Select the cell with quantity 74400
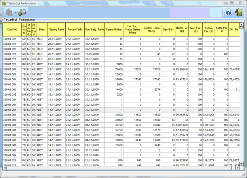The image size is (247, 178). (x=114, y=69)
